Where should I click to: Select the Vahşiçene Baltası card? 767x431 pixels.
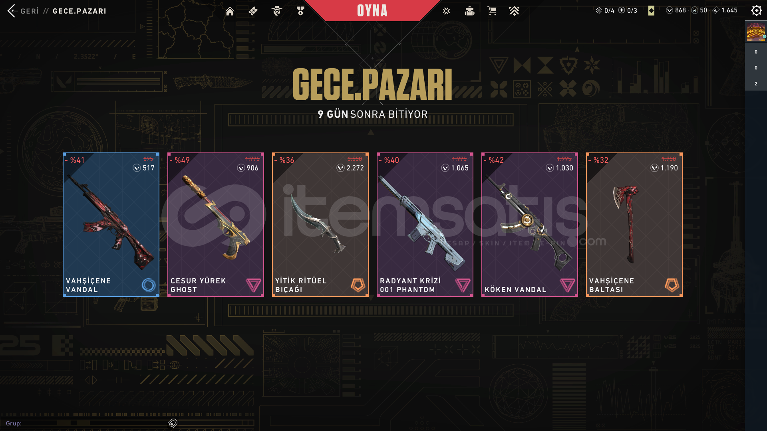[634, 225]
